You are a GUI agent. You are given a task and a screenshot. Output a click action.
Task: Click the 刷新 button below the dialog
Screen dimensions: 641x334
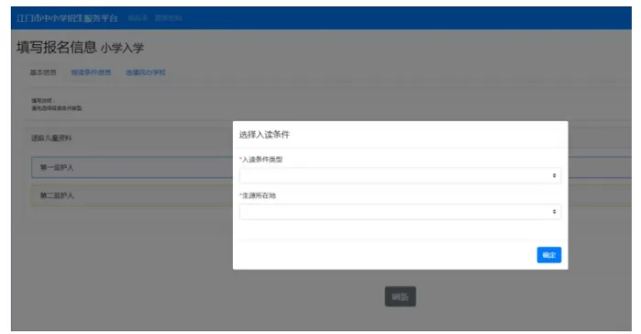tap(400, 296)
